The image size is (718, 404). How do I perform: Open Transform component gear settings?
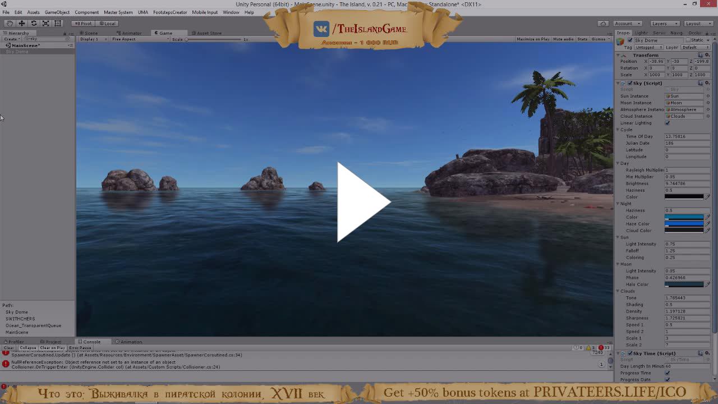(707, 55)
